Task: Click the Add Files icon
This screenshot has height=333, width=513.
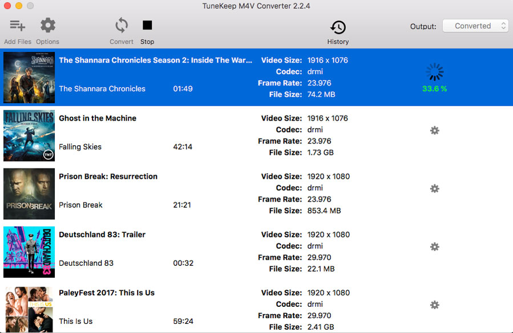Action: (18, 26)
